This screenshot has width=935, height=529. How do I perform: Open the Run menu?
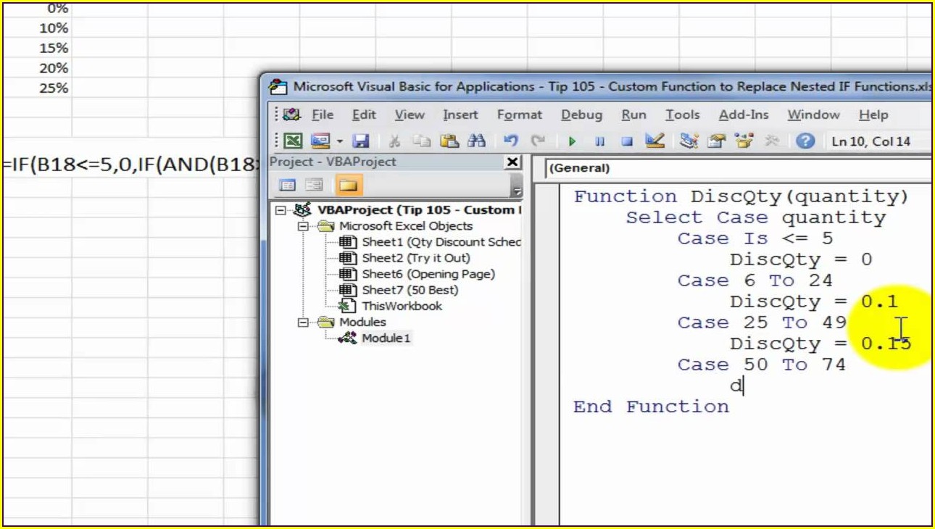634,114
